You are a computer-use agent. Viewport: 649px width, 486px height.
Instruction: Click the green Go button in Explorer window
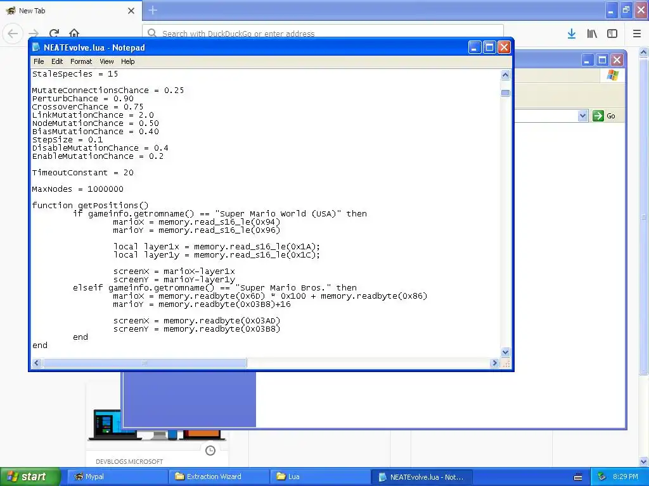tap(604, 116)
